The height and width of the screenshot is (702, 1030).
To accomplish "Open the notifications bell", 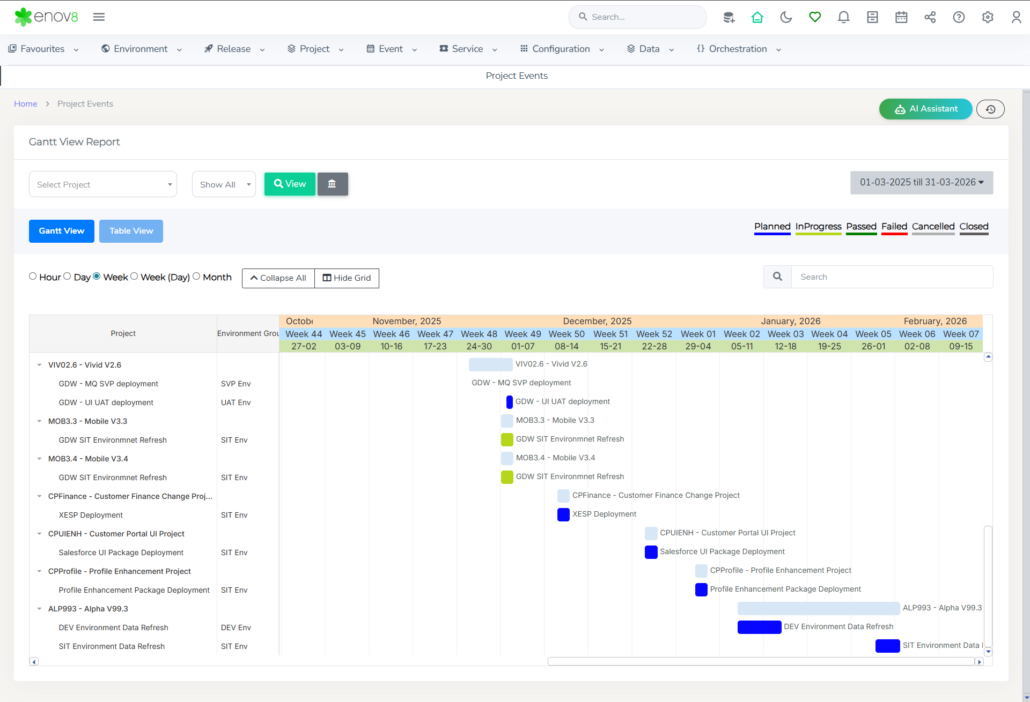I will click(x=843, y=17).
